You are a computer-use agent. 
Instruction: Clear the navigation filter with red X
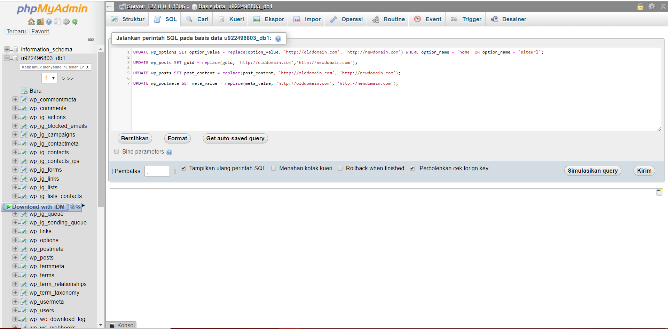click(x=87, y=67)
